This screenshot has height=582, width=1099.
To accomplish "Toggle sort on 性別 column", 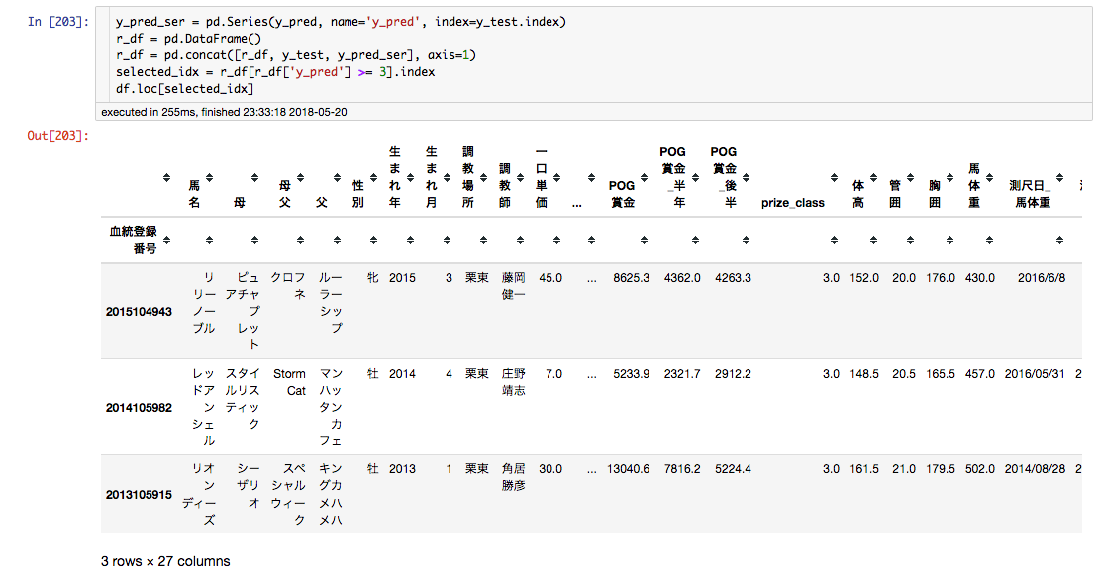I will click(373, 178).
